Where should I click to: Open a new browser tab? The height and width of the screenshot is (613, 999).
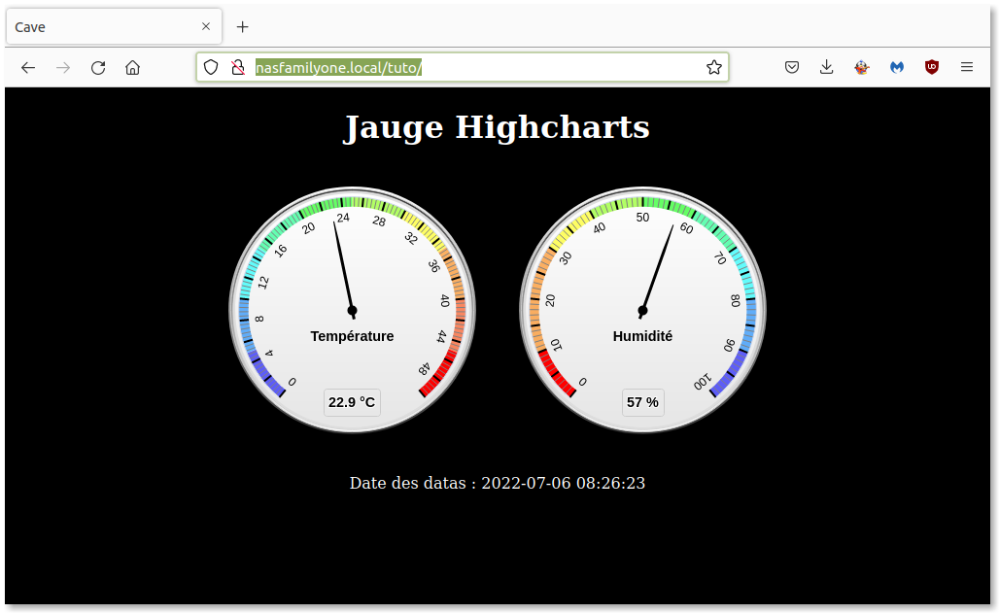pos(242,27)
